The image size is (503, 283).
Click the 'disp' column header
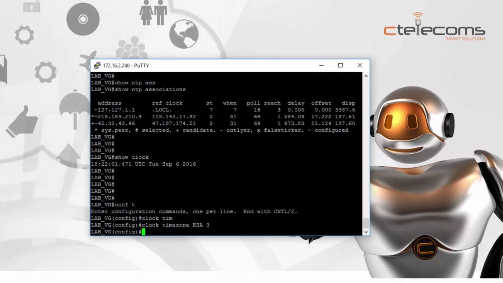pos(348,103)
